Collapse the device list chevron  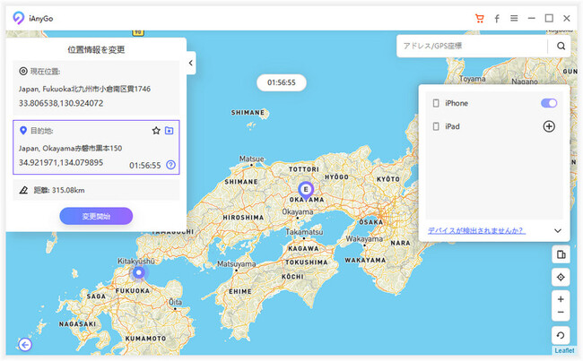click(557, 230)
